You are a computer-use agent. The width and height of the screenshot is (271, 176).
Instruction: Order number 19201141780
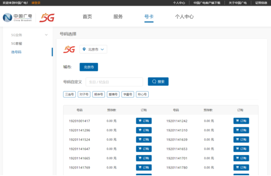pyautogui.click(x=241, y=167)
